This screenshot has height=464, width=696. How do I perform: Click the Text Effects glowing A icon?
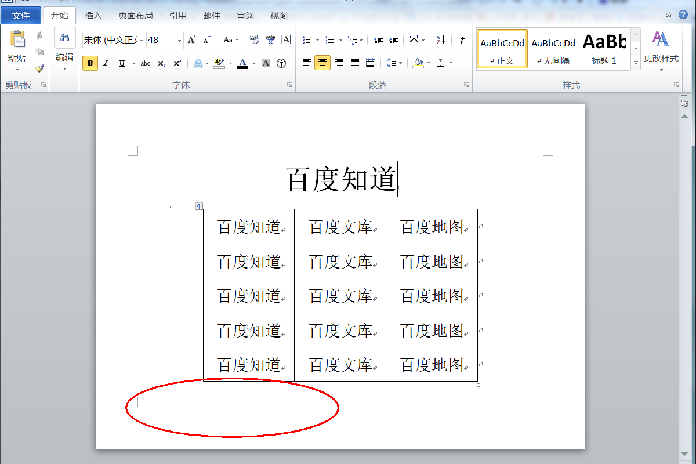[x=198, y=63]
